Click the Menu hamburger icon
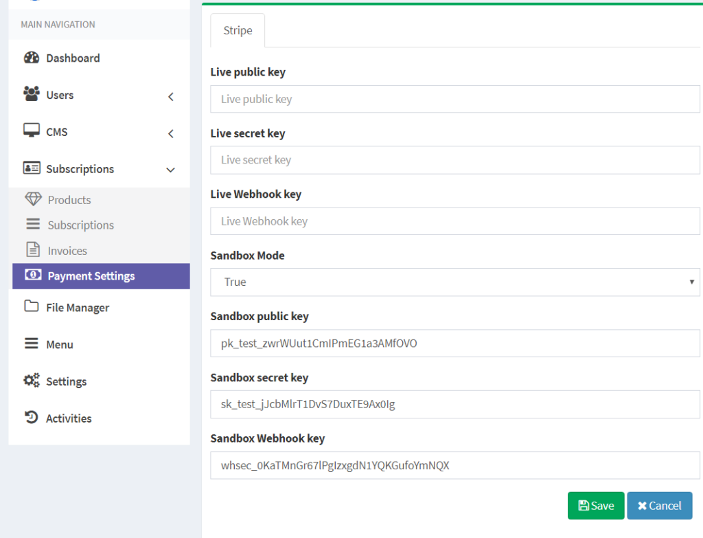Screen dimensions: 703x538 coord(32,344)
